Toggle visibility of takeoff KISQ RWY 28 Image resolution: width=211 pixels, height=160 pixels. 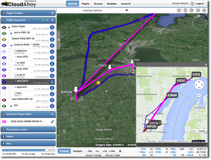tap(4, 39)
